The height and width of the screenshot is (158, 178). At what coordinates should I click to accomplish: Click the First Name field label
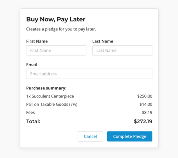coord(37,41)
